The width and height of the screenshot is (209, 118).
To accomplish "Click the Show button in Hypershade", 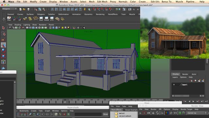I will (105, 114).
